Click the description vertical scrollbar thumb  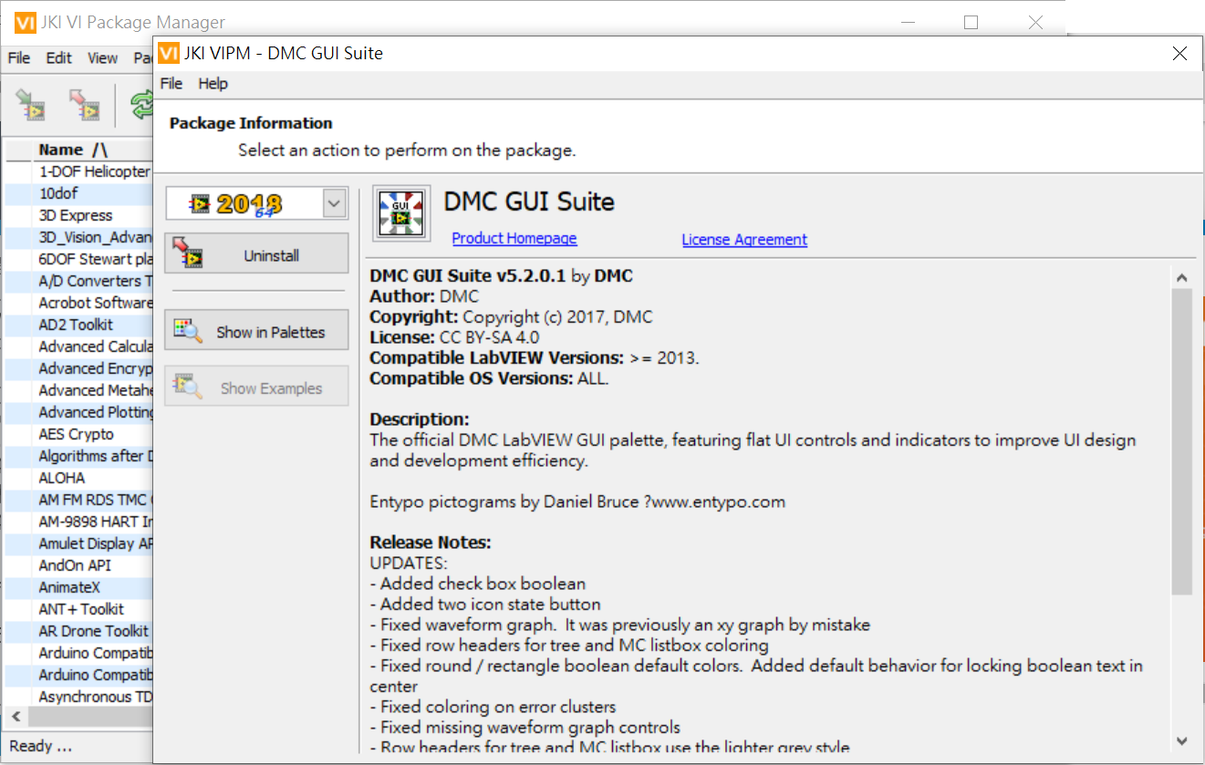pyautogui.click(x=1181, y=441)
